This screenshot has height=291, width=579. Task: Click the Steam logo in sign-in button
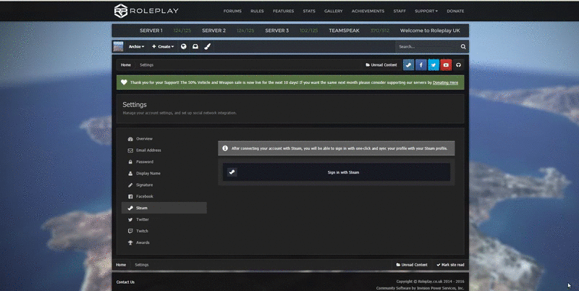[232, 172]
